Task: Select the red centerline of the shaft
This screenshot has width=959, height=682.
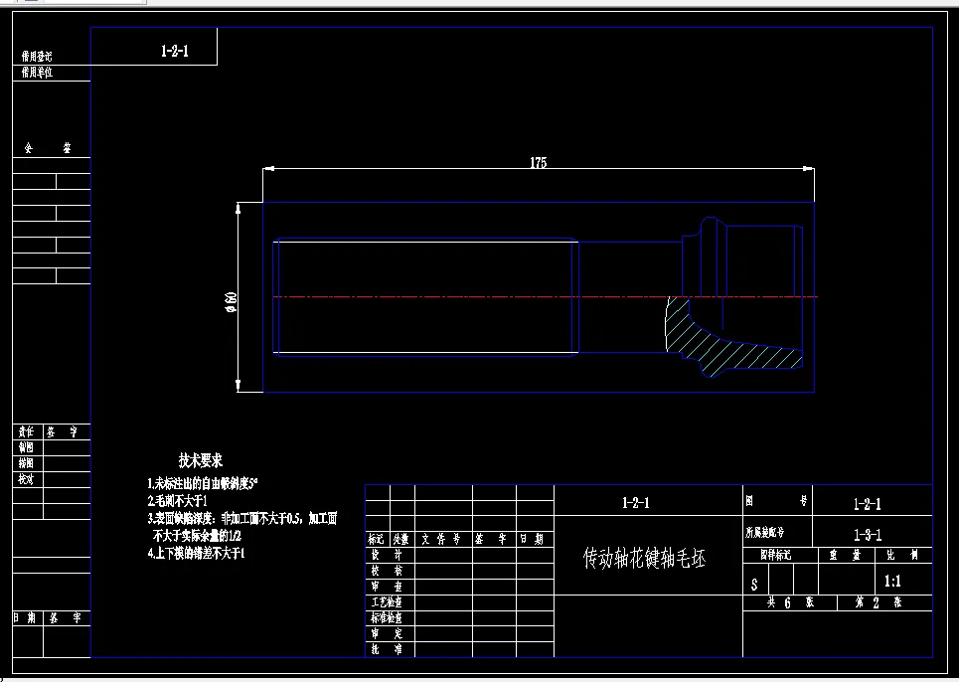Action: point(545,296)
